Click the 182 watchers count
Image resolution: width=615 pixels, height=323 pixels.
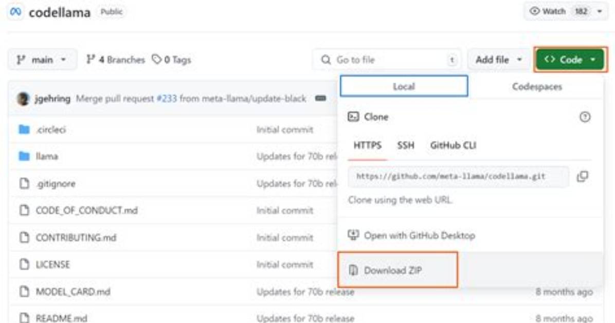(x=581, y=11)
